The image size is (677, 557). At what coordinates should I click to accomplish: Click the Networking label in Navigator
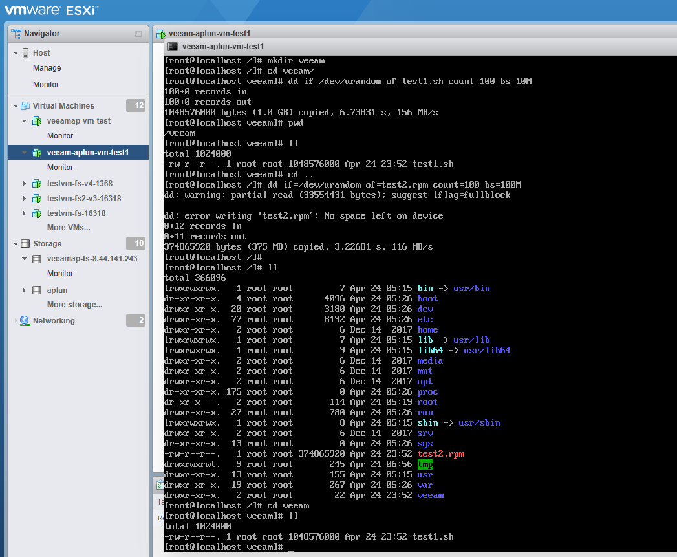(54, 321)
